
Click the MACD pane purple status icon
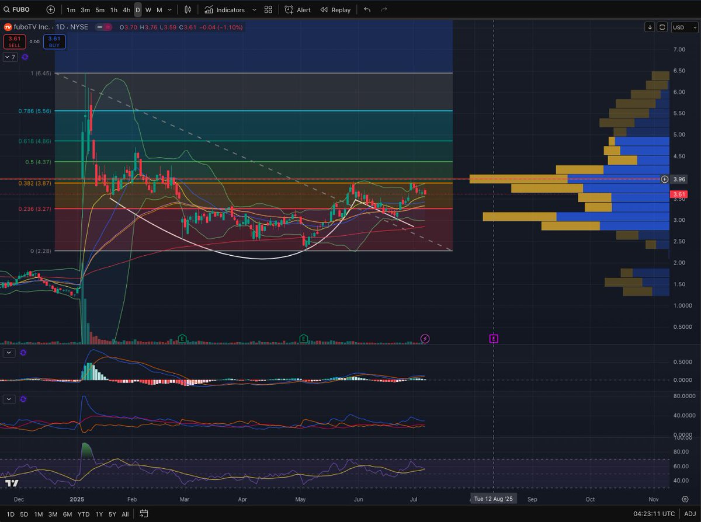pyautogui.click(x=23, y=353)
